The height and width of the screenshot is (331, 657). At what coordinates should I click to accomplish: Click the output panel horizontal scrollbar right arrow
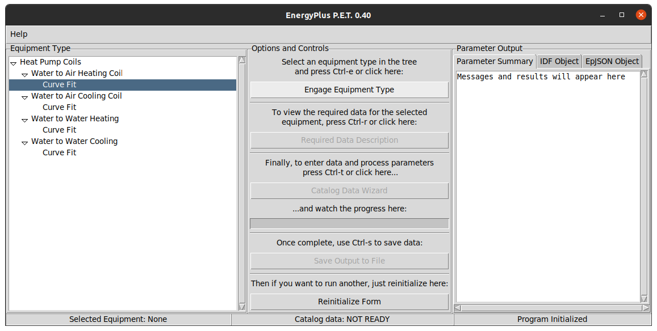646,308
